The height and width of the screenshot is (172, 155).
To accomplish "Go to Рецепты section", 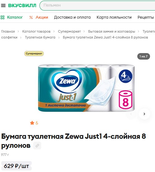I will [146, 17].
